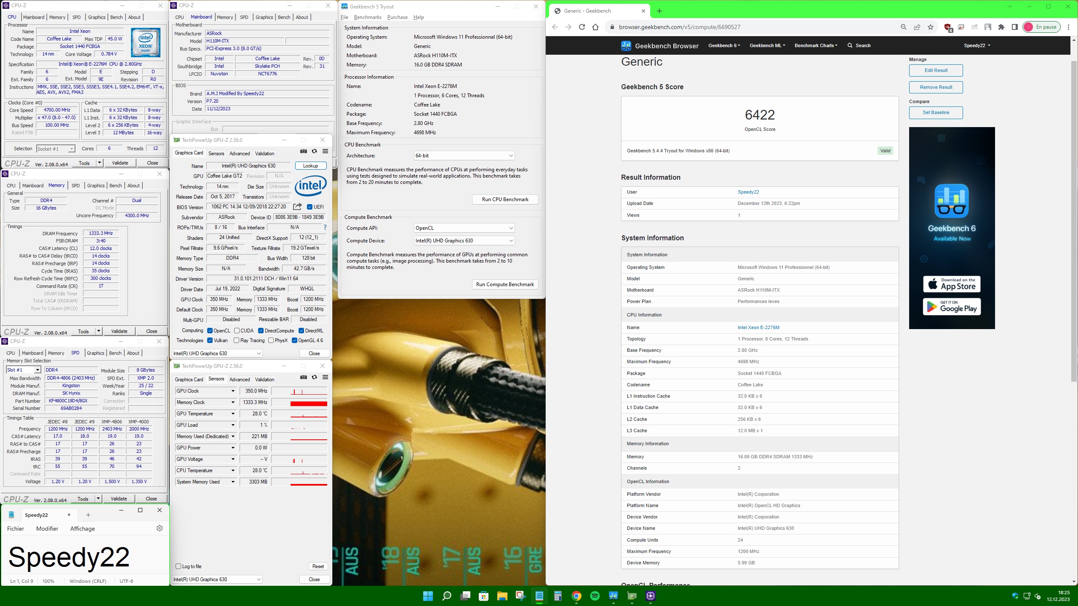Click Spotify icon in the taskbar
The width and height of the screenshot is (1078, 606).
point(595,596)
